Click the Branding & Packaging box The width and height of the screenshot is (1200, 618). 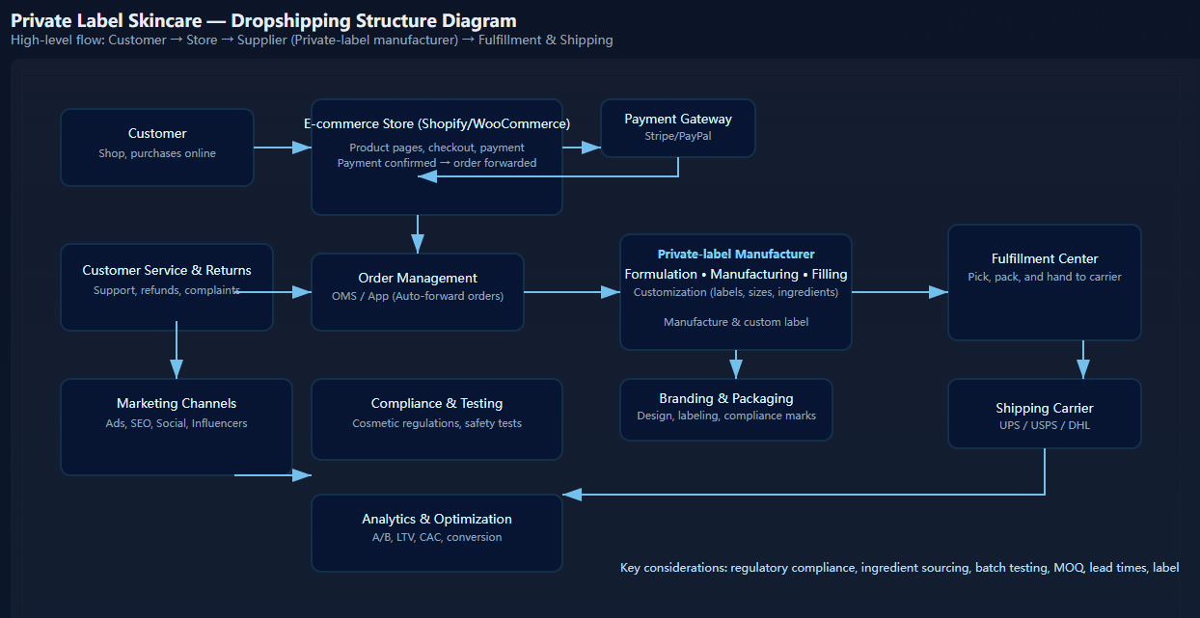pyautogui.click(x=725, y=409)
